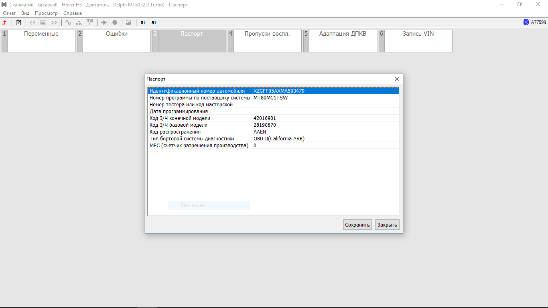Image resolution: width=548 pixels, height=308 pixels.
Task: Open the Отчет menu
Action: tap(9, 13)
